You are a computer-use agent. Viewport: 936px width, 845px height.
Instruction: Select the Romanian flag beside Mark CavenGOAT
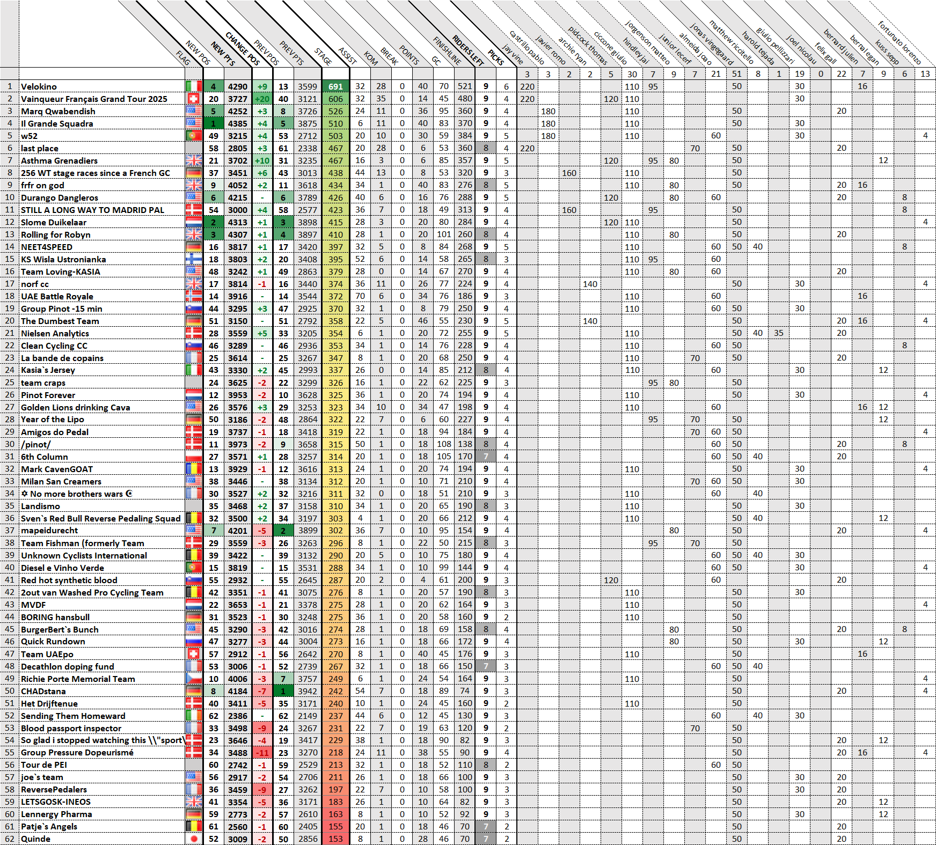point(194,469)
